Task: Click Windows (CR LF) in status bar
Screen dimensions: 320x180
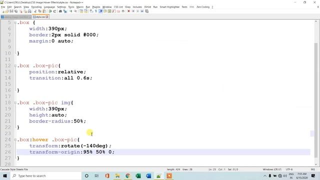Action: pyautogui.click(x=272, y=169)
